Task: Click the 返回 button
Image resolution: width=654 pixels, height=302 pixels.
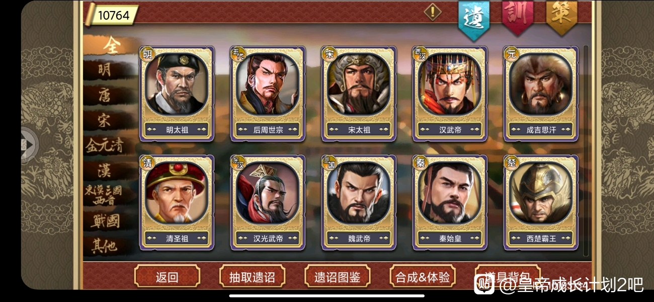Action: coord(167,277)
